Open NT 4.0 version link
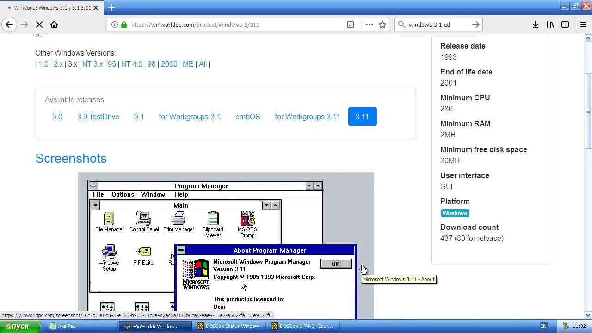Screen dimensions: 592x333 (x=132, y=64)
